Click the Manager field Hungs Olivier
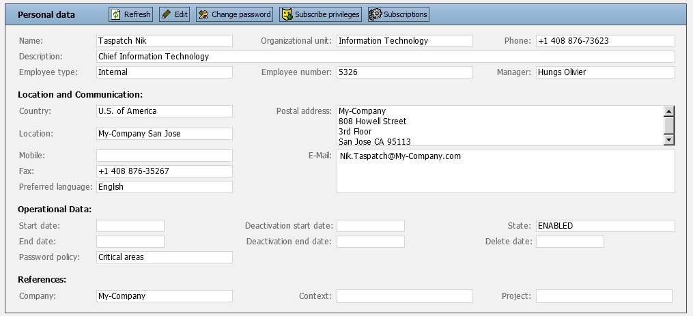 (605, 72)
